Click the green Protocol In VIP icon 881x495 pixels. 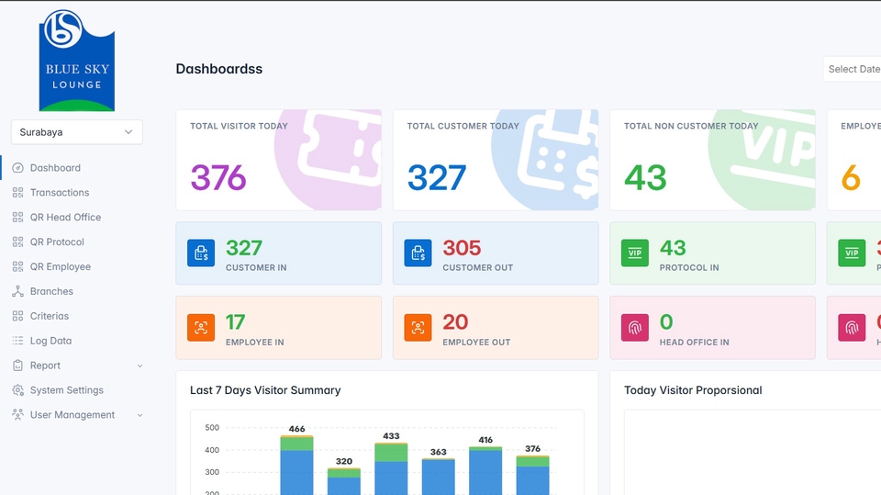[x=634, y=253]
